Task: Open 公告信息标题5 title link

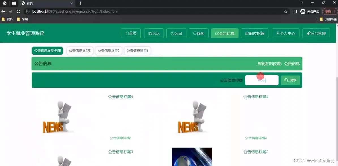Action: point(121,97)
